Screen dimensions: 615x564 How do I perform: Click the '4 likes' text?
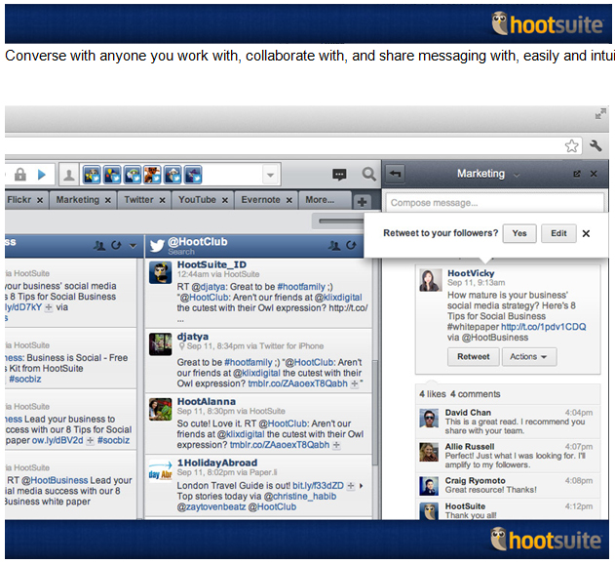pos(432,394)
